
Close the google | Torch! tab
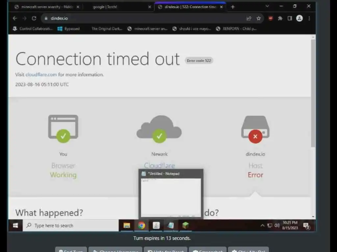tap(150, 7)
